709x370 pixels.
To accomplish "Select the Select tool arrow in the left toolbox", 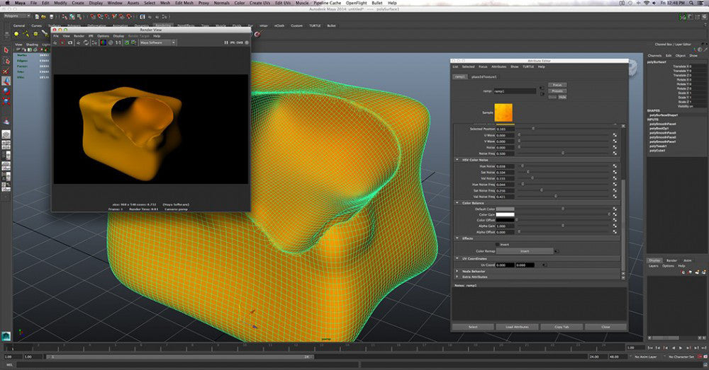I will (6, 51).
